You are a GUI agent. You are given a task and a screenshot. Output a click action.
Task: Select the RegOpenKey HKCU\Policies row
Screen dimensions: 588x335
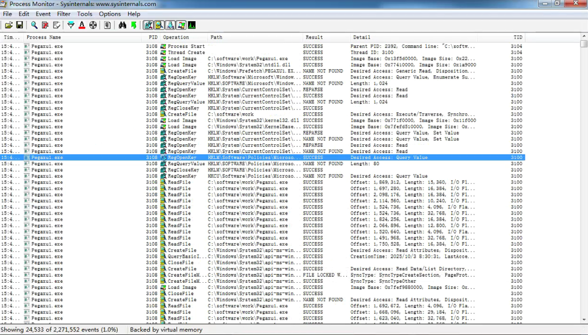coord(262,176)
